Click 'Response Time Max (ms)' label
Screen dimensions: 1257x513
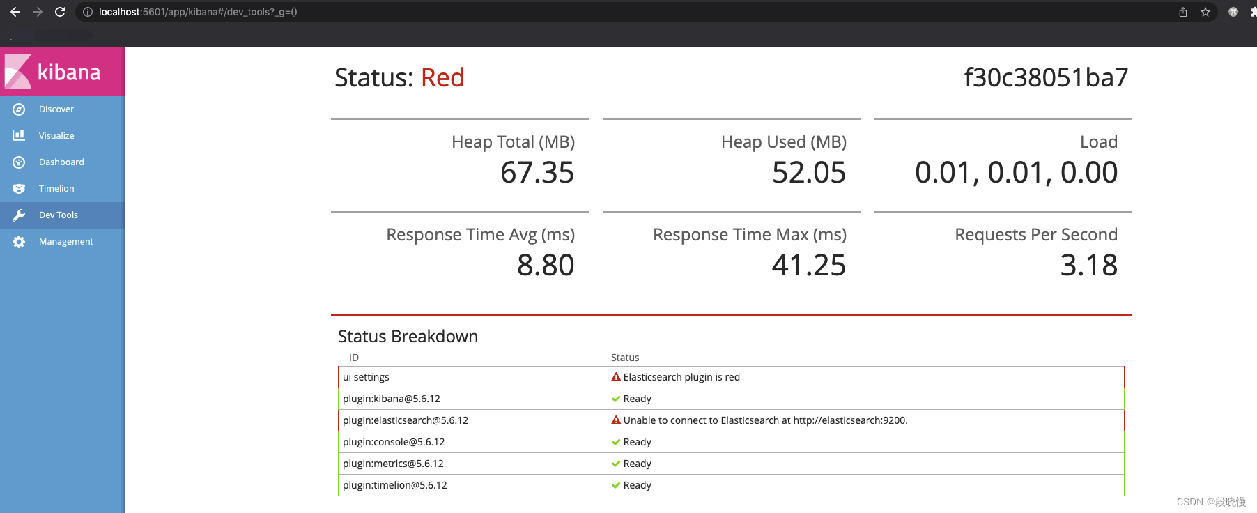pos(750,235)
